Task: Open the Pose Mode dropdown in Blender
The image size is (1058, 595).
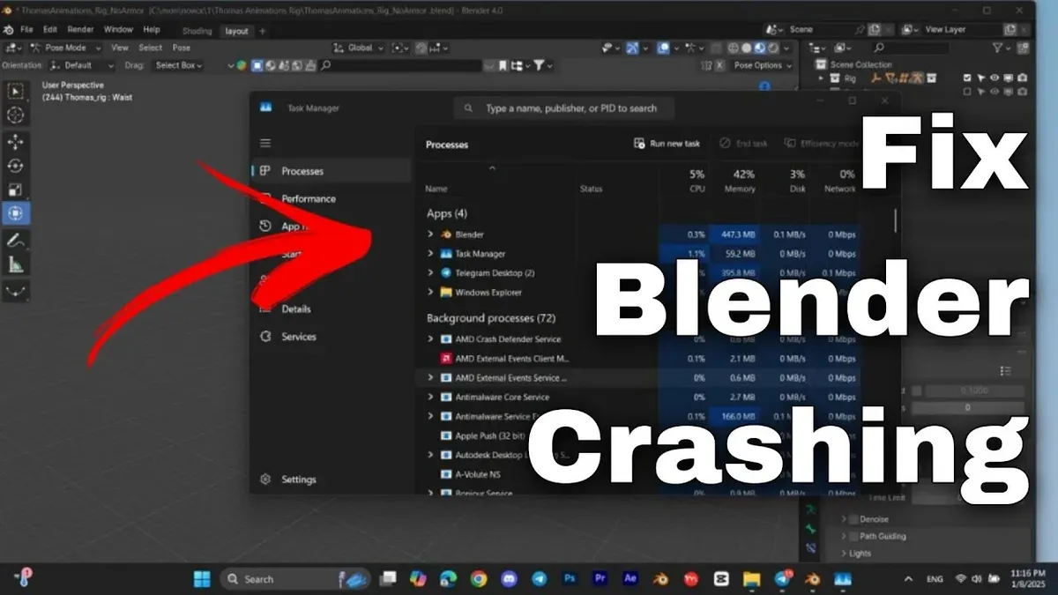Action: coord(65,48)
